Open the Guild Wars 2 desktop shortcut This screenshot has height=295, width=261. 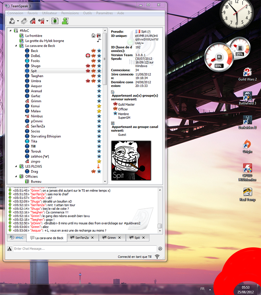pos(248,74)
